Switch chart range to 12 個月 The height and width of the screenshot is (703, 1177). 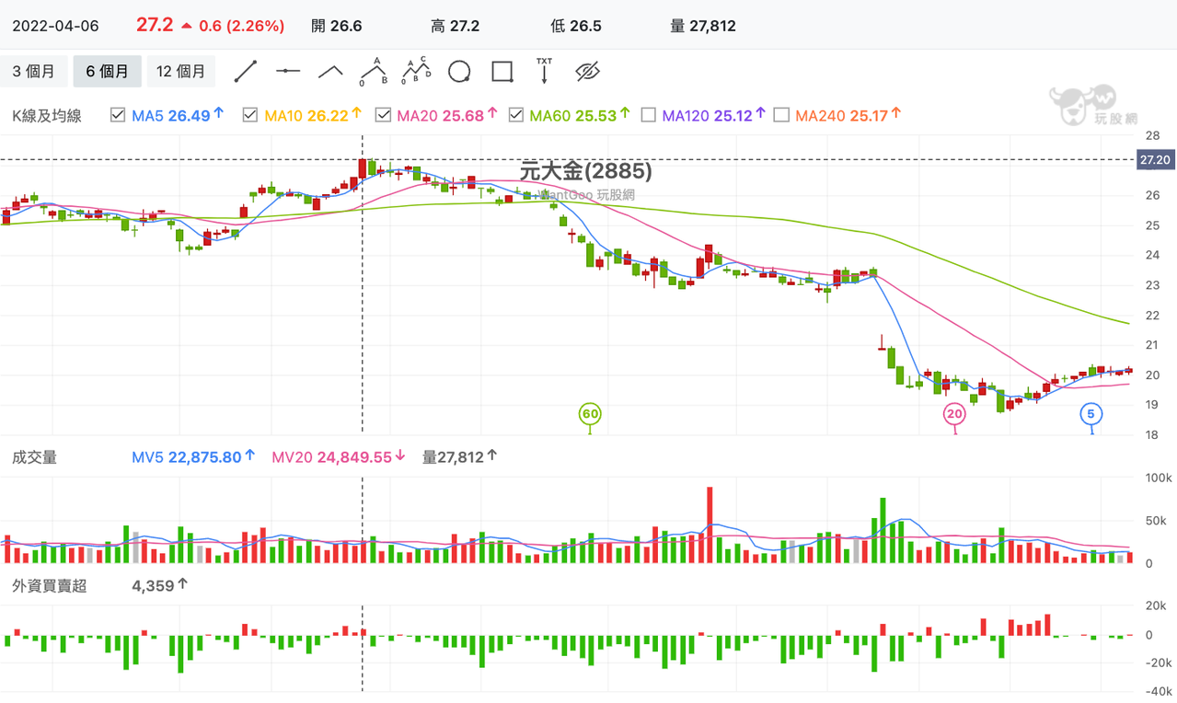(181, 71)
